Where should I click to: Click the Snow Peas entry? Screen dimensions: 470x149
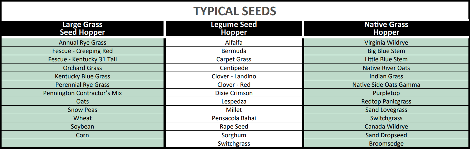point(83,110)
